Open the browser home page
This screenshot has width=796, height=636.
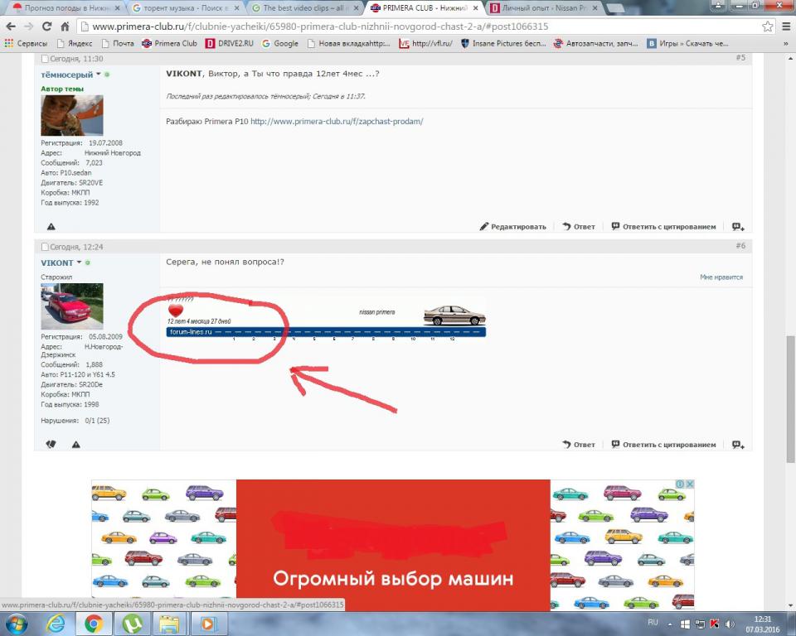point(65,26)
